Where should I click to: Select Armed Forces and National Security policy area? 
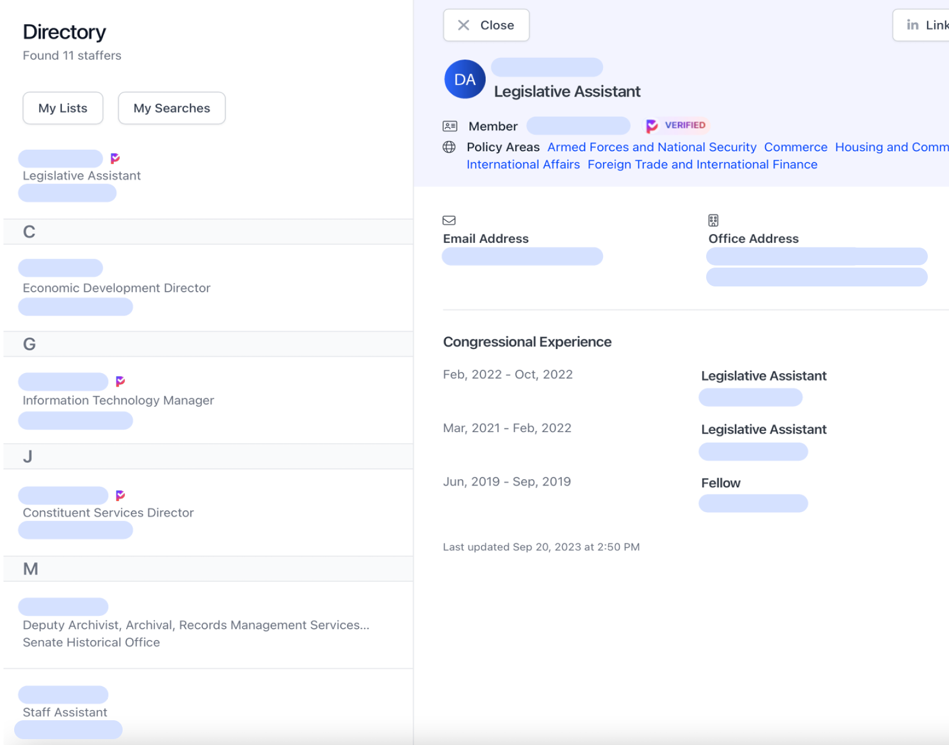651,147
